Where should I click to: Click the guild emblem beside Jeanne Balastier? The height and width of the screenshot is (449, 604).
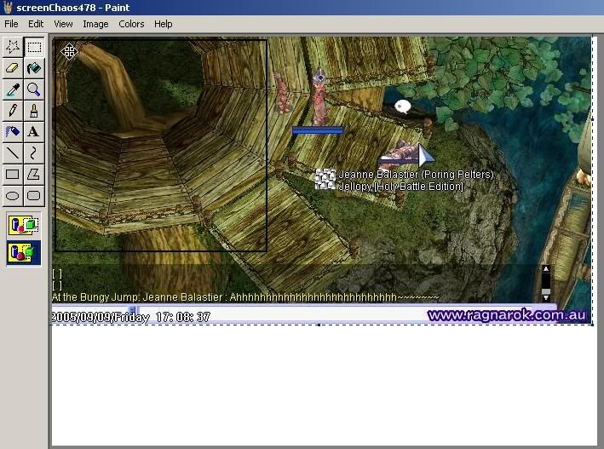point(325,179)
